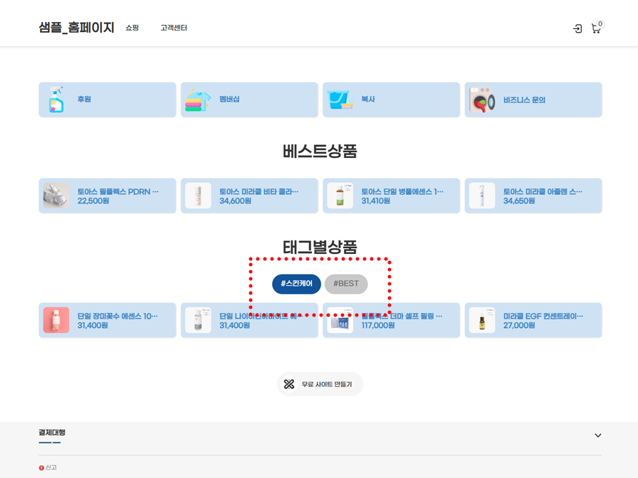Click the folded clothes icon for 멤버십
This screenshot has width=638, height=478.
pos(198,100)
